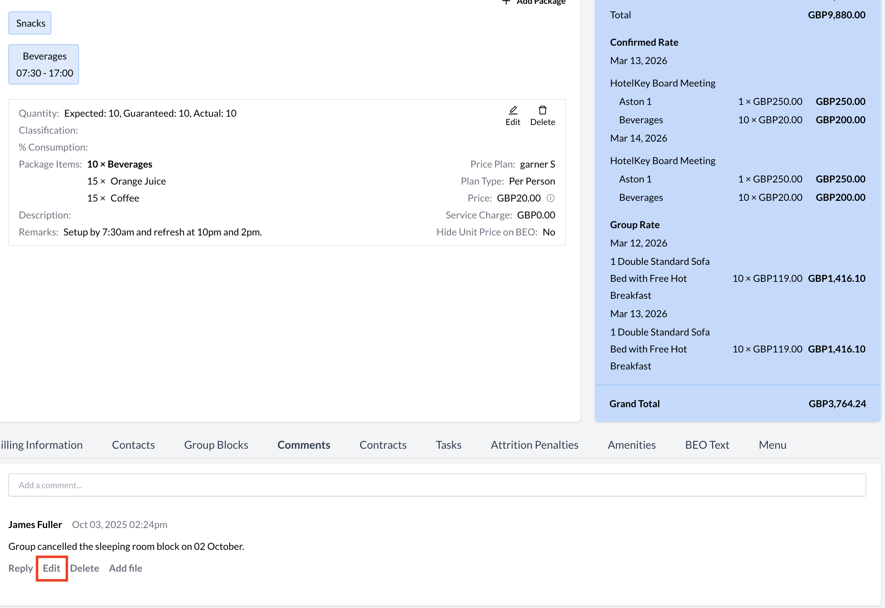885x608 pixels.
Task: Click the pencil Edit icon for Beverages package
Action: pyautogui.click(x=512, y=110)
